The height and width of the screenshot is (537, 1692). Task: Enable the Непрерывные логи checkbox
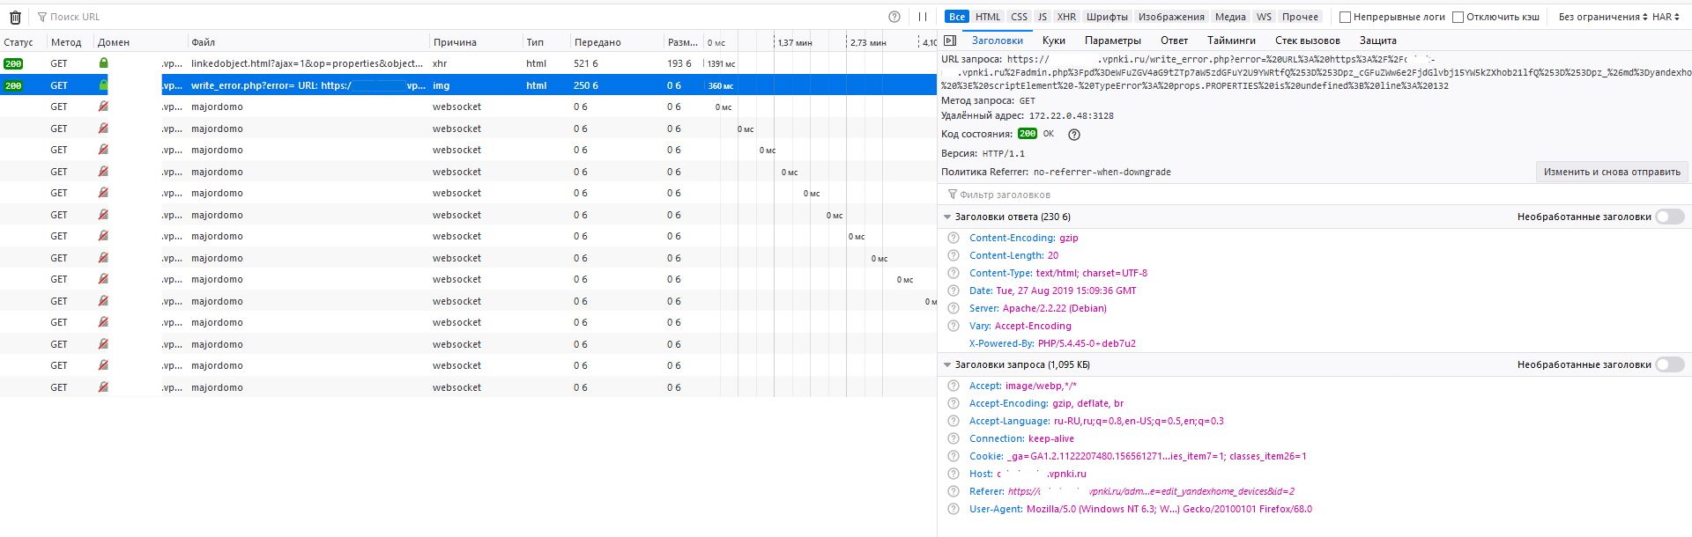point(1345,17)
